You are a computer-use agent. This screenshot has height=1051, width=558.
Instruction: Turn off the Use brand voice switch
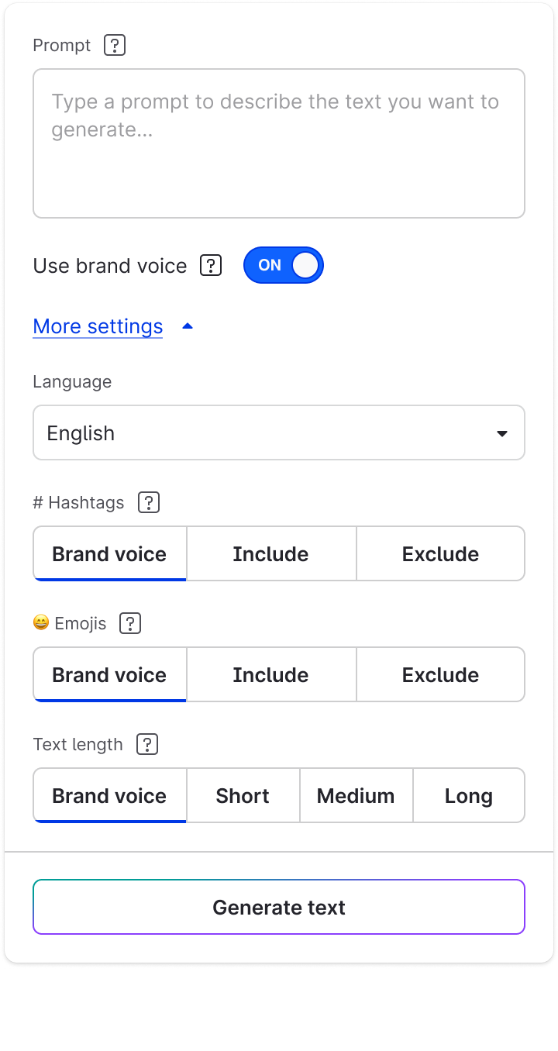pyautogui.click(x=283, y=266)
